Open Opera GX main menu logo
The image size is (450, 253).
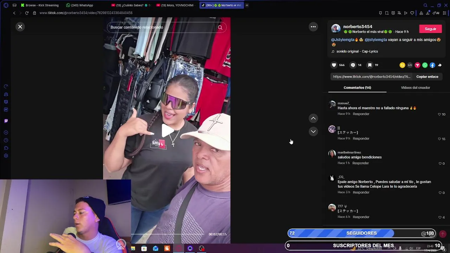6,5
